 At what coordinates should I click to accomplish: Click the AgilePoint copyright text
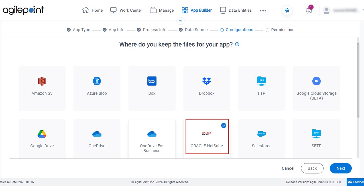[x=160, y=182]
